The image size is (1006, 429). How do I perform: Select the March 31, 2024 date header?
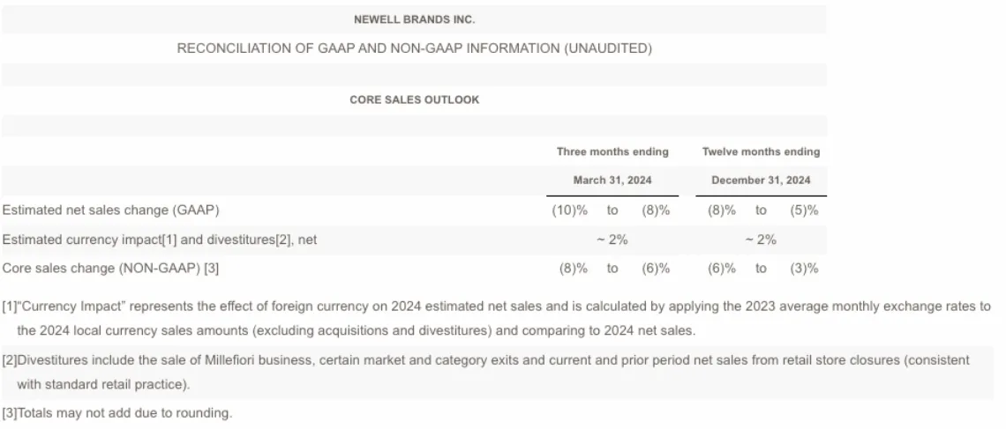[x=612, y=181]
